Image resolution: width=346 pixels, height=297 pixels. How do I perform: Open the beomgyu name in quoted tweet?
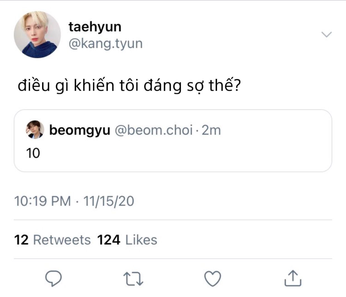point(80,130)
